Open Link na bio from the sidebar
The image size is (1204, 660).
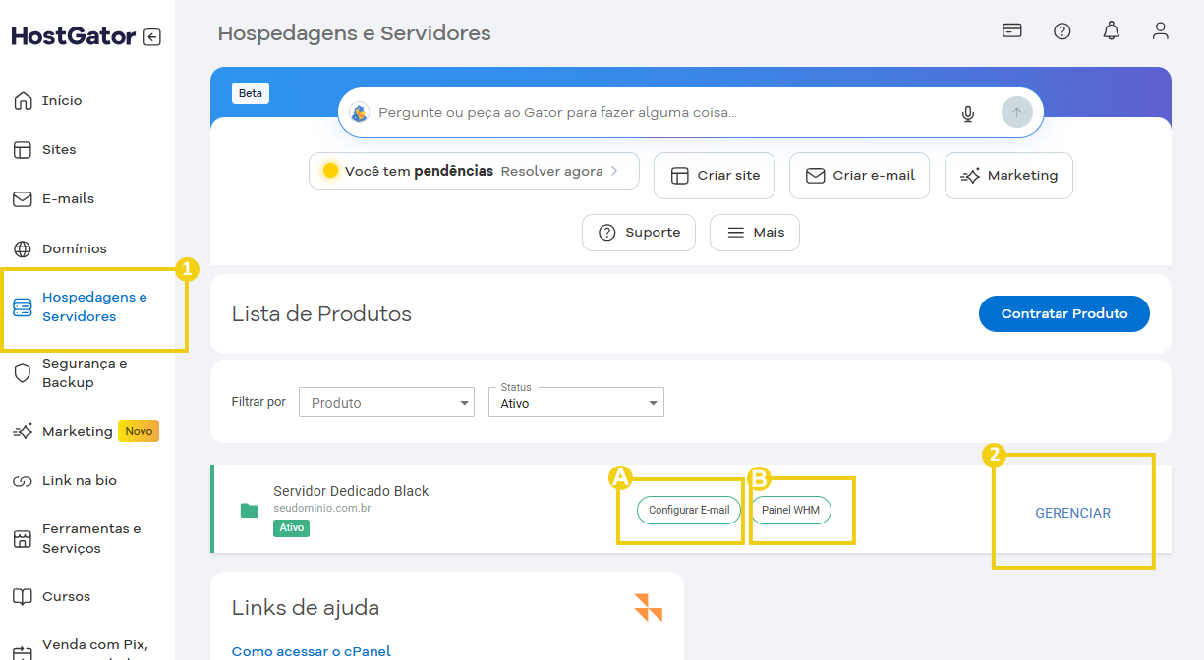point(77,480)
